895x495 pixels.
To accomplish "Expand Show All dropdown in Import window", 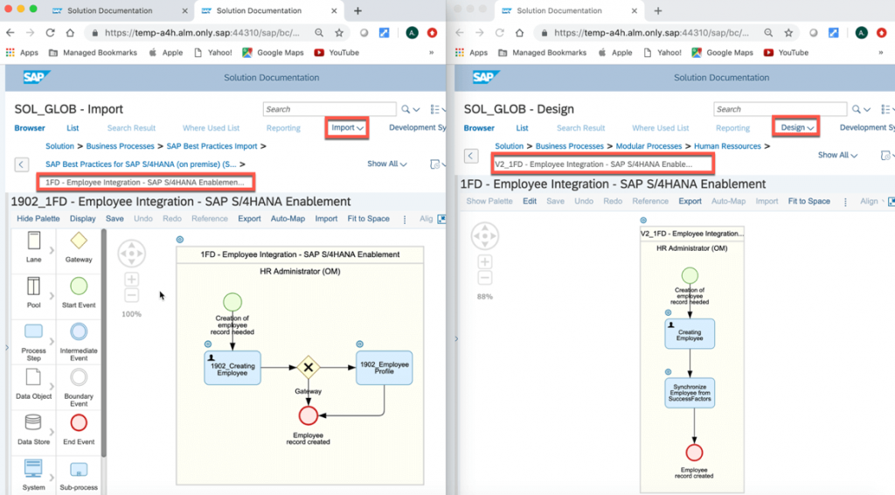I will pyautogui.click(x=386, y=164).
